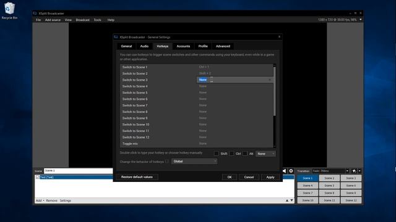396x222 pixels.
Task: Open the manual hotkey key dropdown
Action: pyautogui.click(x=265, y=154)
